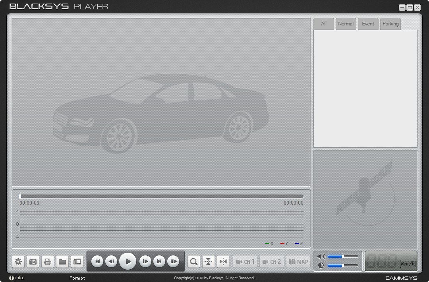Mirror the video horizontally
Image resolution: width=429 pixels, height=282 pixels.
tap(223, 262)
